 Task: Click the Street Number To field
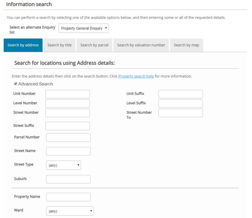(181, 113)
